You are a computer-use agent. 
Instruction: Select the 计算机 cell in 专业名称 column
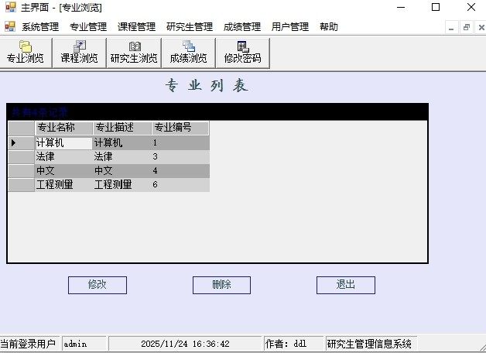click(x=63, y=143)
